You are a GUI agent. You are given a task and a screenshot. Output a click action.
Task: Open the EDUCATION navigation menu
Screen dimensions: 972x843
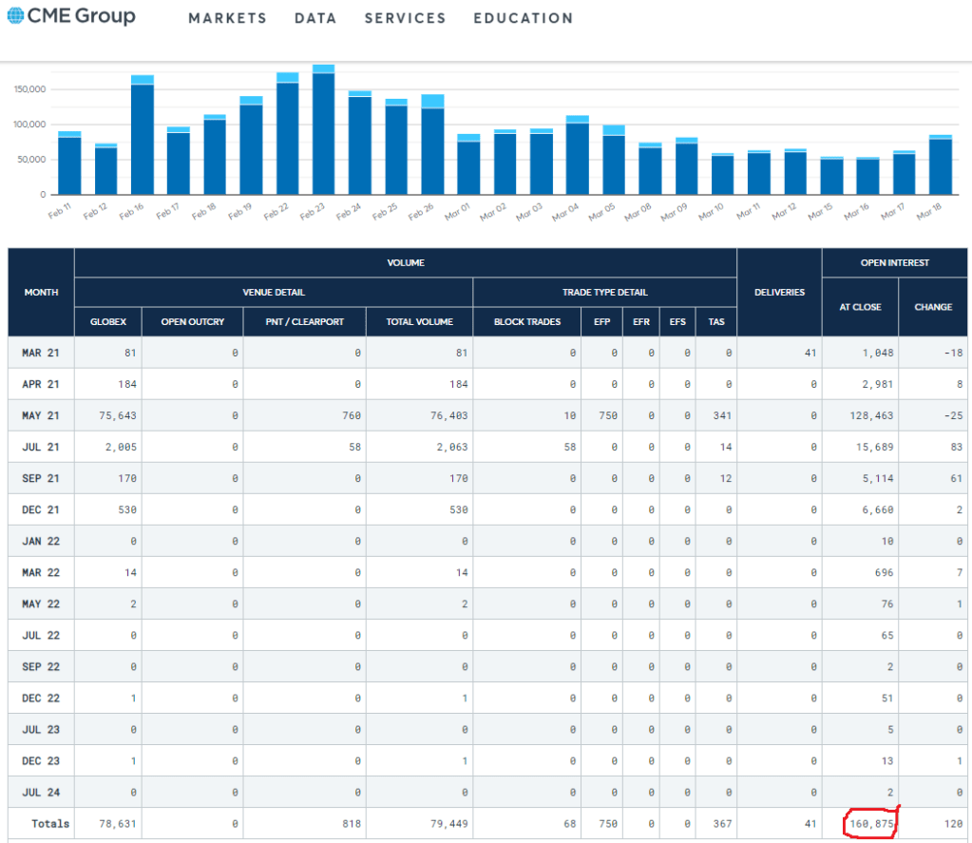[x=523, y=18]
